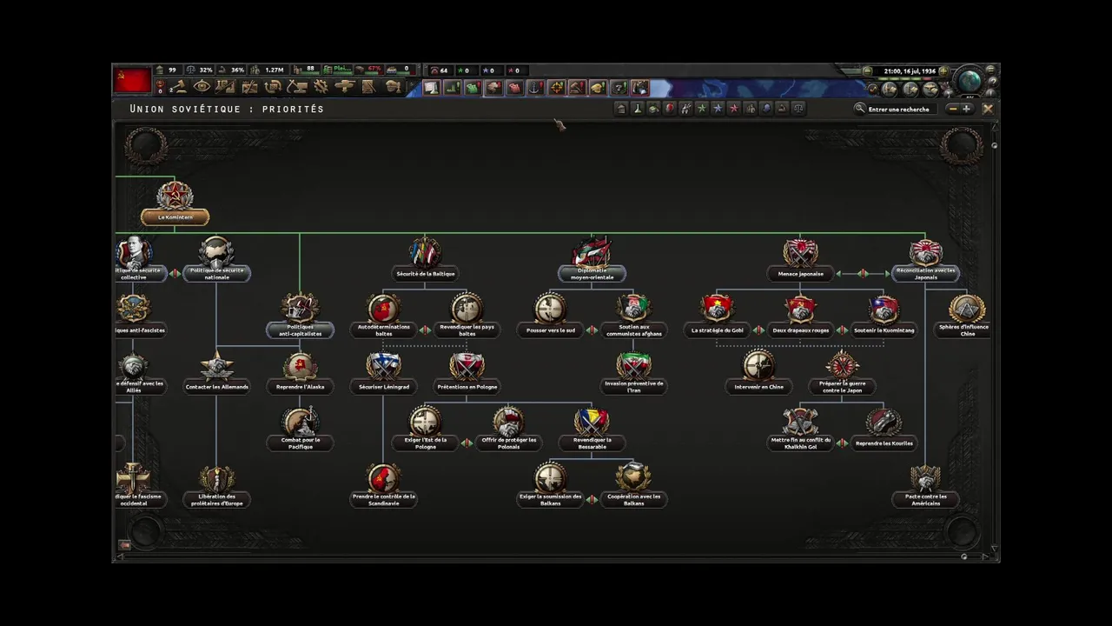Screen dimensions: 1112x626
Task: Select 'Sécurité de la Baltique' focus
Action: [426, 258]
